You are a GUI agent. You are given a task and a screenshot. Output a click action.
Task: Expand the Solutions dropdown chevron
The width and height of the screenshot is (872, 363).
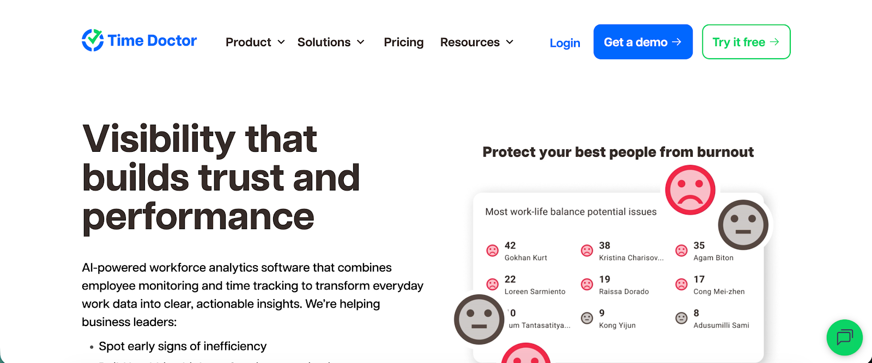(x=360, y=42)
